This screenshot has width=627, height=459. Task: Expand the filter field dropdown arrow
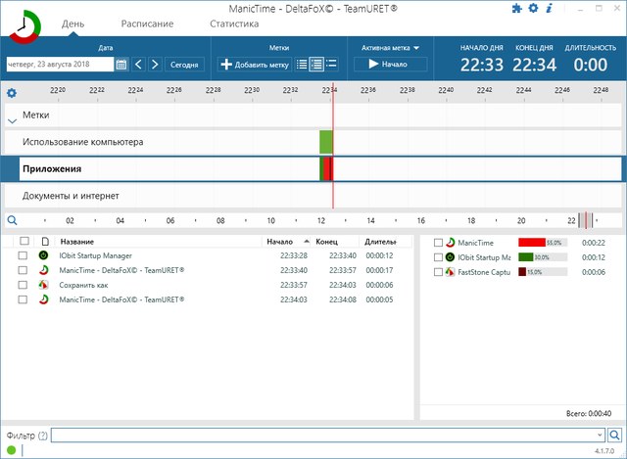tap(599, 435)
